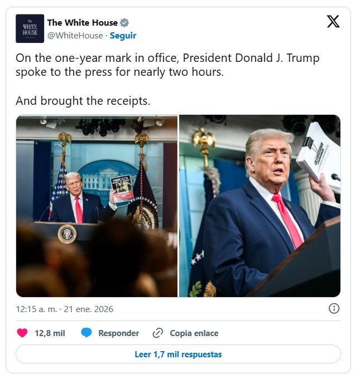356x379 pixels.
Task: Like the post with heart icon
Action: coord(22,333)
